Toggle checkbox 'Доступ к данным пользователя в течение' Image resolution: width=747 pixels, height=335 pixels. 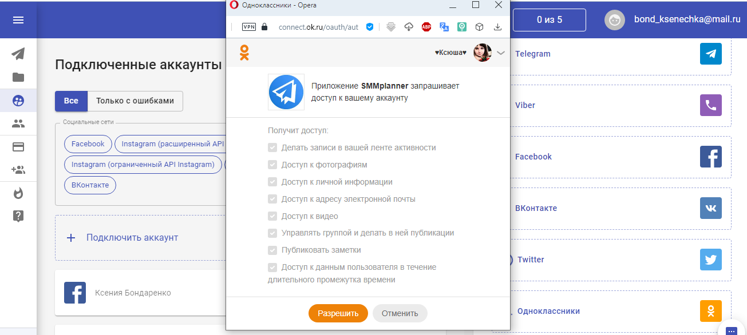[272, 267]
